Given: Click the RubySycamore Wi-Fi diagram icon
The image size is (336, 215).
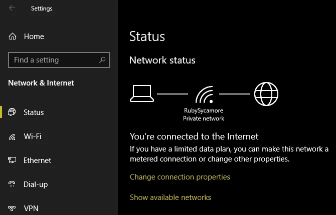Looking at the screenshot, I should [203, 94].
